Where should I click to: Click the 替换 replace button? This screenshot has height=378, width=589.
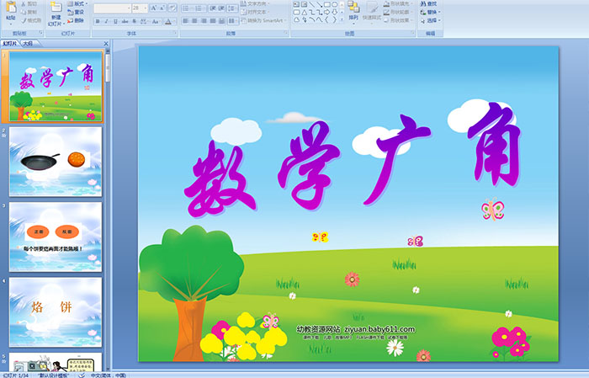(x=430, y=12)
